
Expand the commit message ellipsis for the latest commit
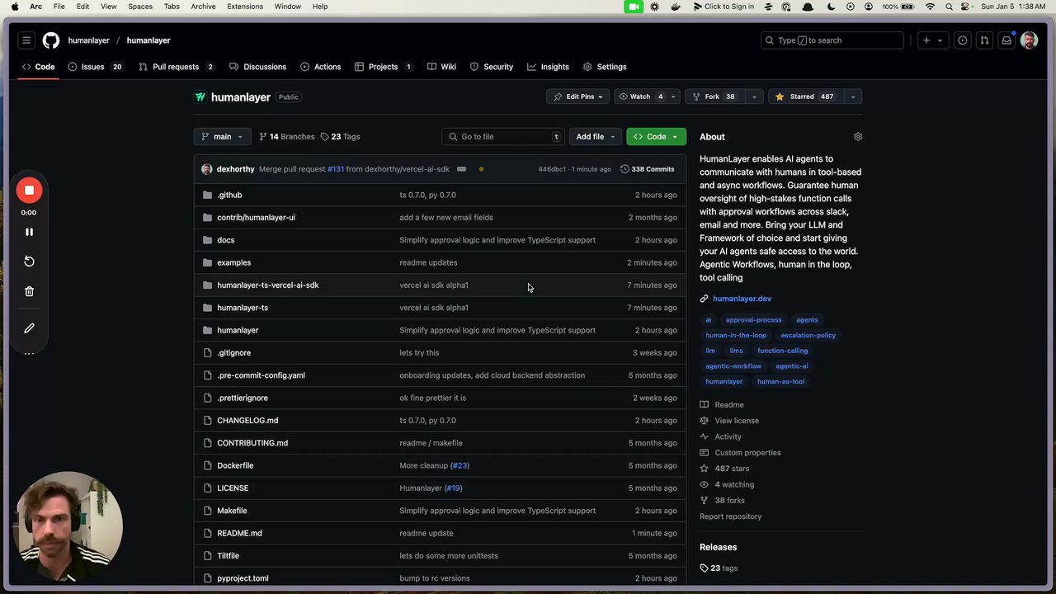click(x=461, y=169)
